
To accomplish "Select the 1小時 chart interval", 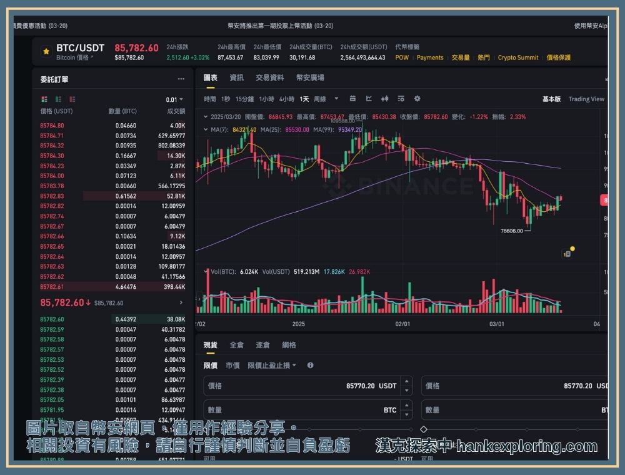I will click(266, 99).
